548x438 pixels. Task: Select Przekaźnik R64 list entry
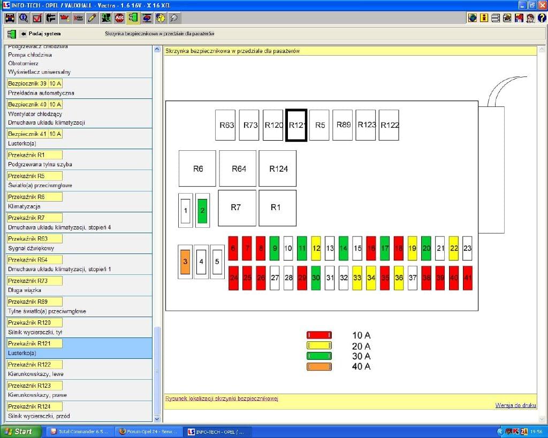(x=35, y=259)
